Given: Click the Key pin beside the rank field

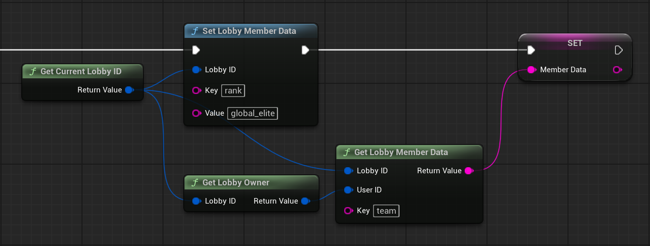Looking at the screenshot, I should (196, 90).
